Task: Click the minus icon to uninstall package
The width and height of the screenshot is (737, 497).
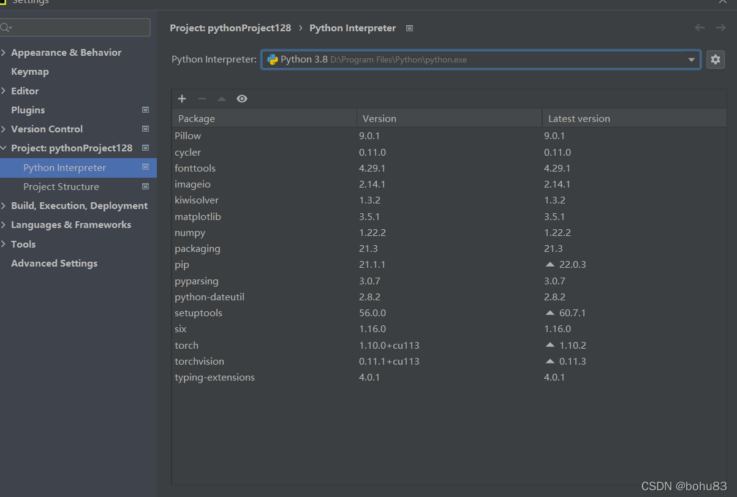Action: (202, 99)
